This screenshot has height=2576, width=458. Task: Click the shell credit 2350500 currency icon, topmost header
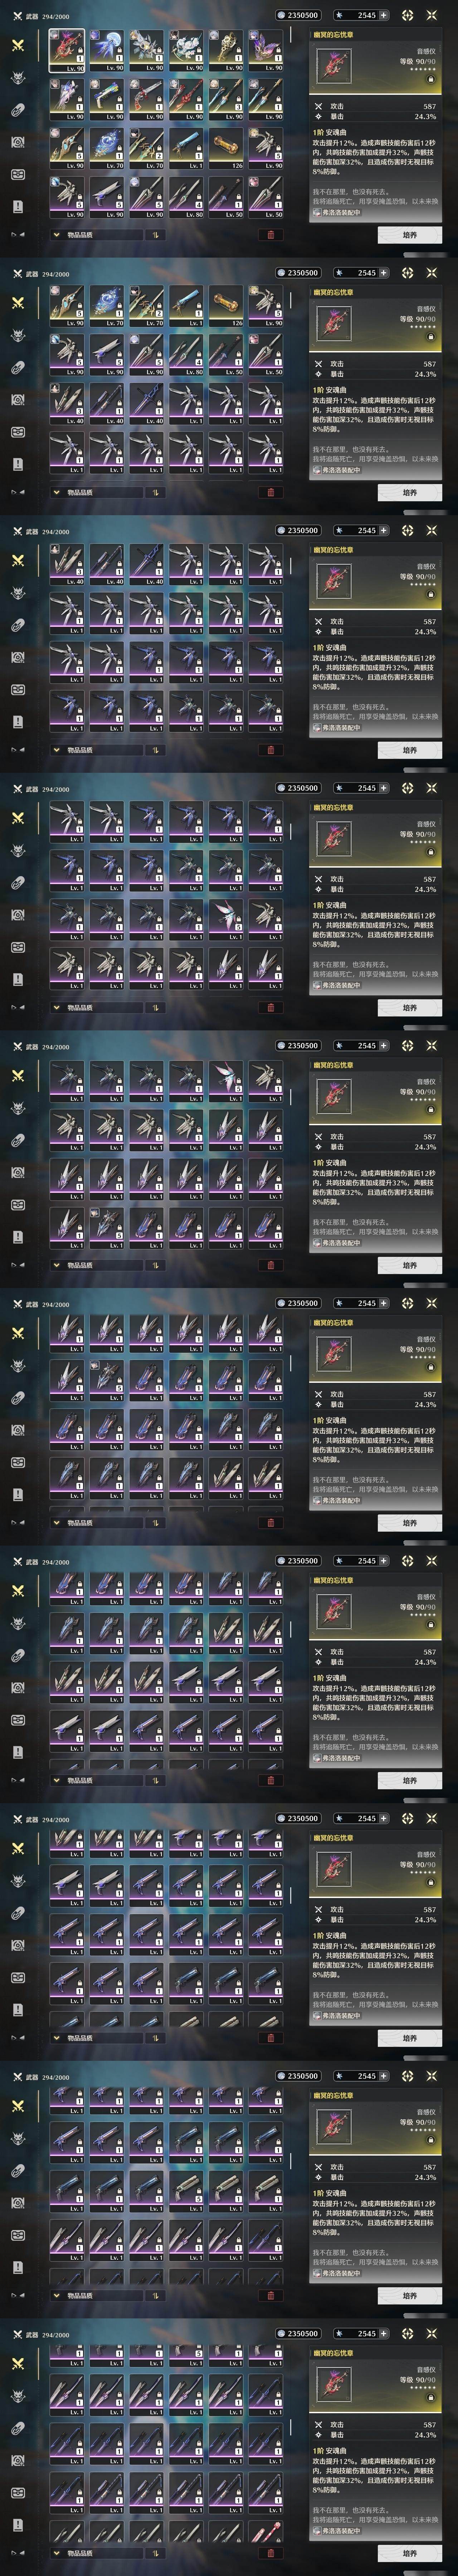(281, 15)
